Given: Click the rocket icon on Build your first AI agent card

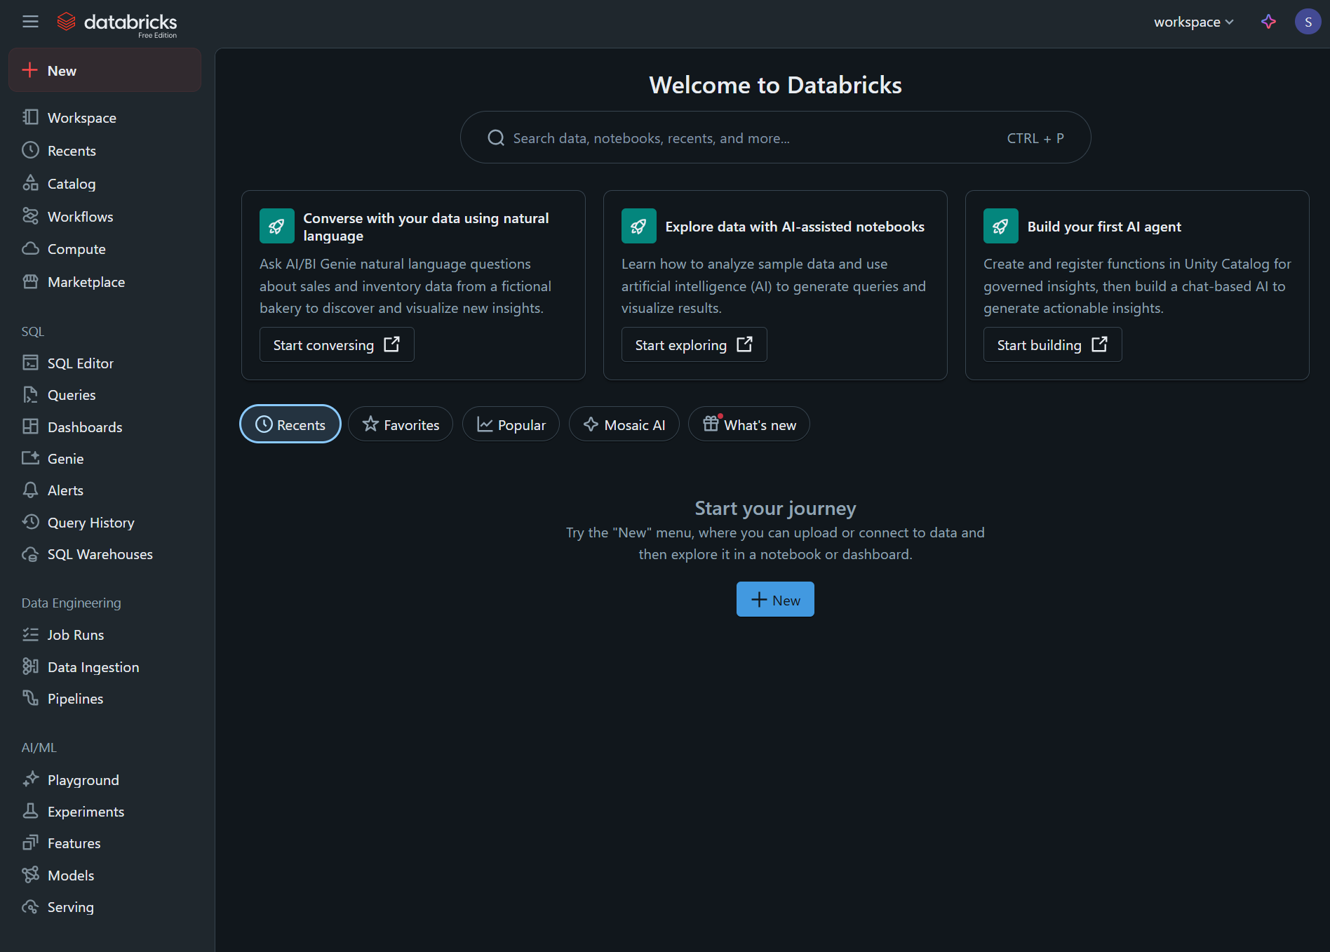Looking at the screenshot, I should [x=1001, y=226].
